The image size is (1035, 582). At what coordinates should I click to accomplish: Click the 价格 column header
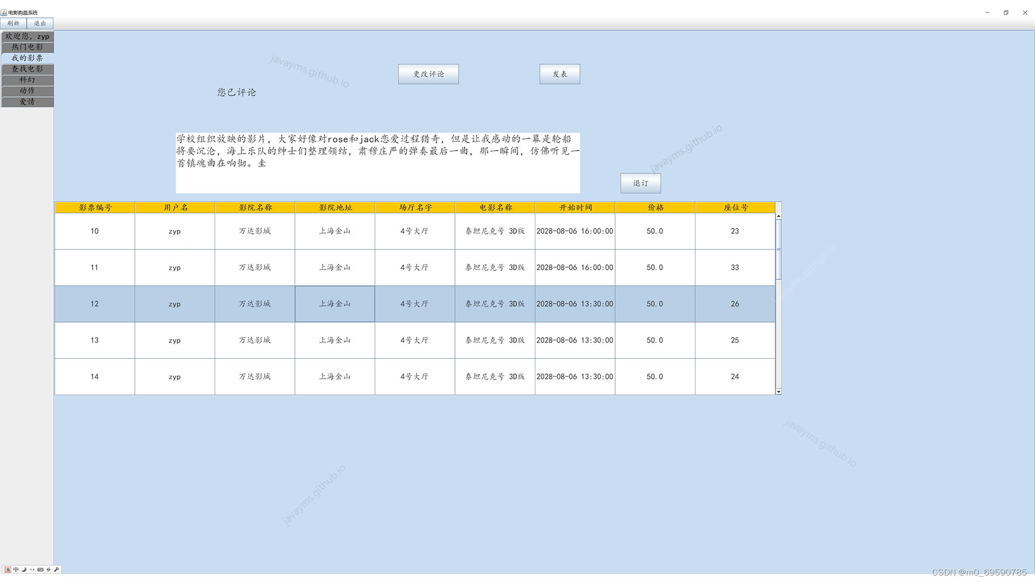[655, 207]
